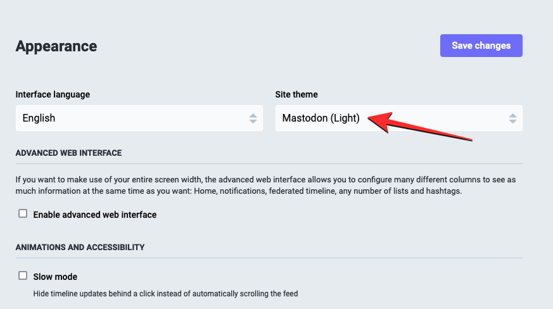Click the Save changes button
This screenshot has height=309, width=553.
coord(481,46)
